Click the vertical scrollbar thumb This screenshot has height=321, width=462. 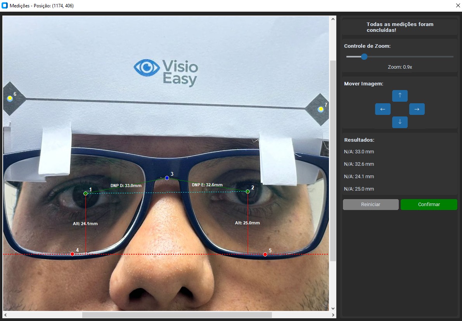pos(333,161)
